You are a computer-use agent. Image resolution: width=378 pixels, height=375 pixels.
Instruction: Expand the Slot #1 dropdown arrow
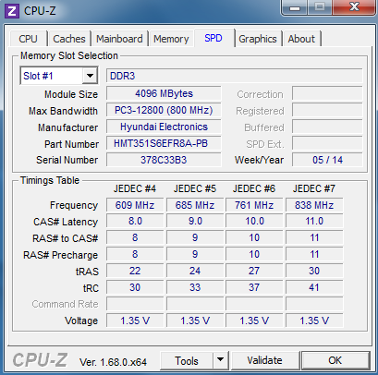click(90, 76)
